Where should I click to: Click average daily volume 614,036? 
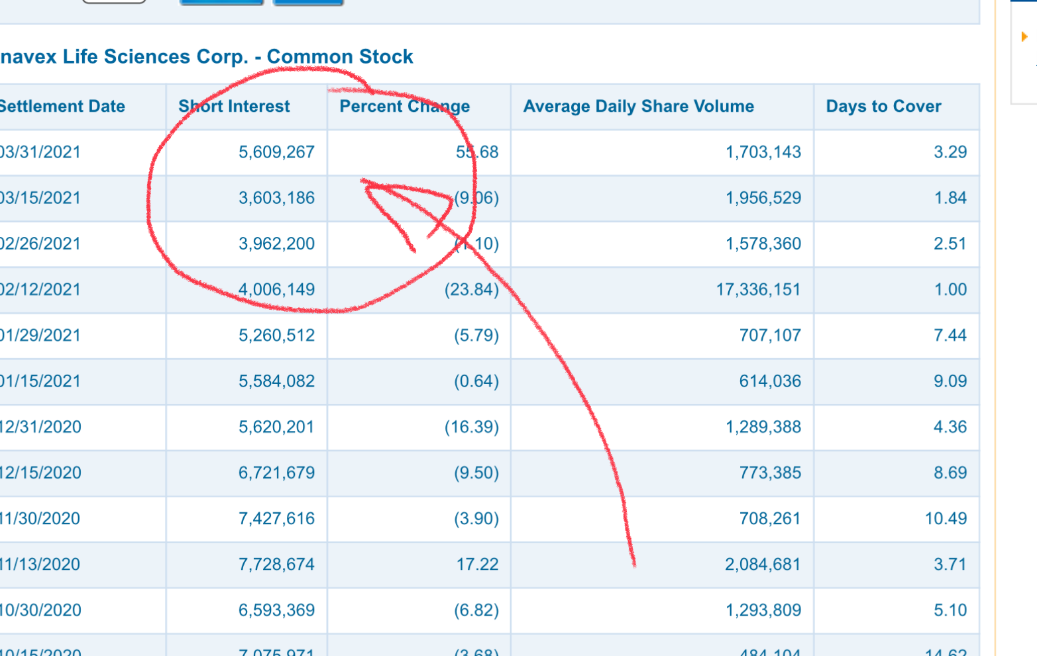770,381
